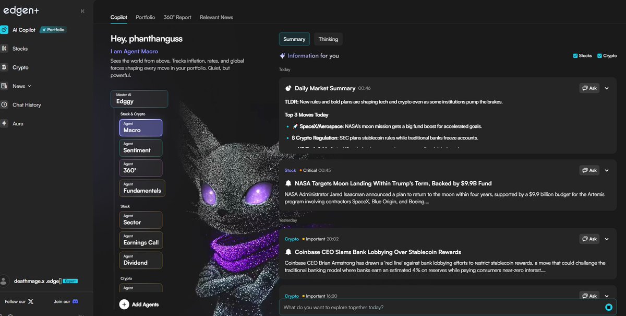Click the Expert badge beside username
This screenshot has height=316, width=626.
click(71, 281)
